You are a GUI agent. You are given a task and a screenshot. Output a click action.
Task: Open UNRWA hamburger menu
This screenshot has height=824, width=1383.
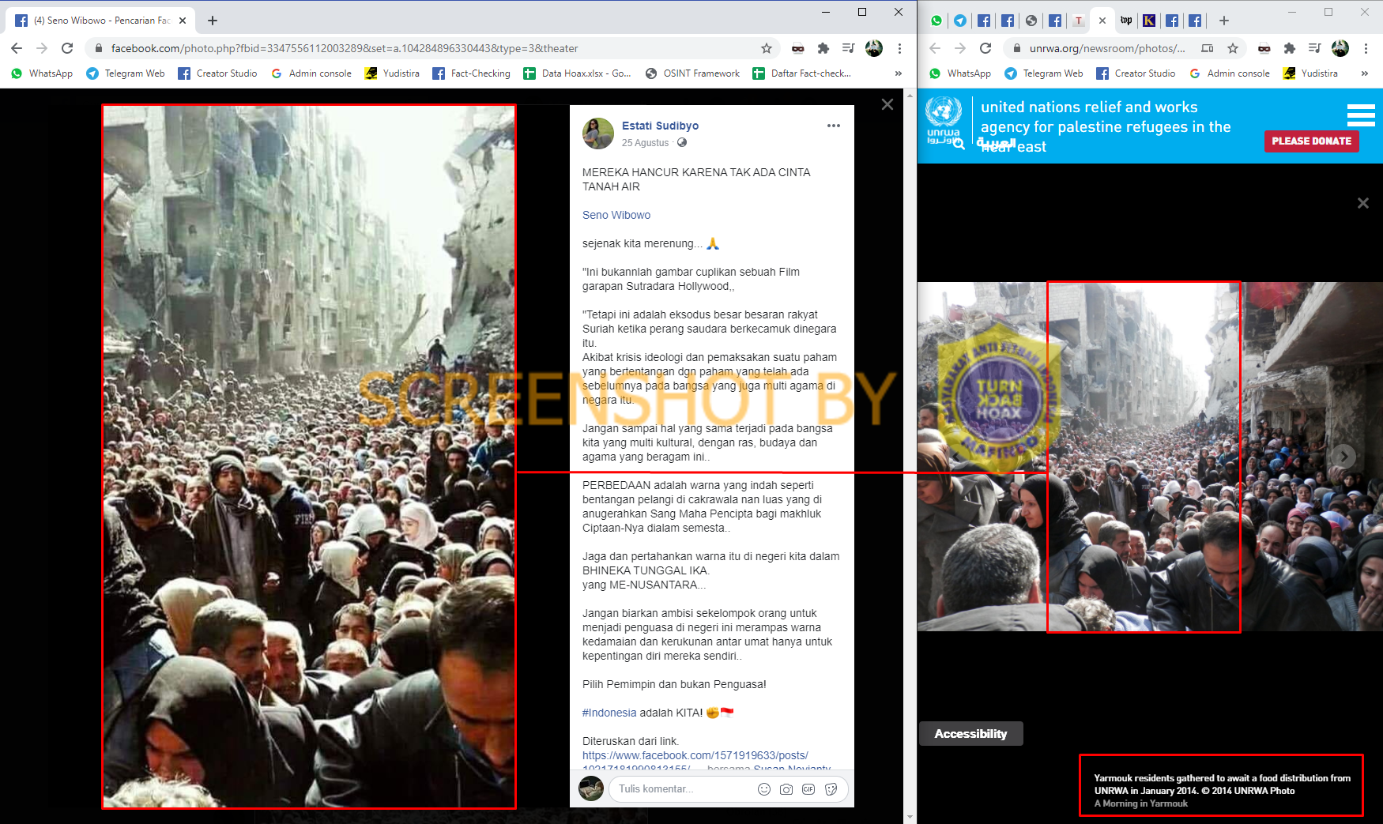(1361, 115)
